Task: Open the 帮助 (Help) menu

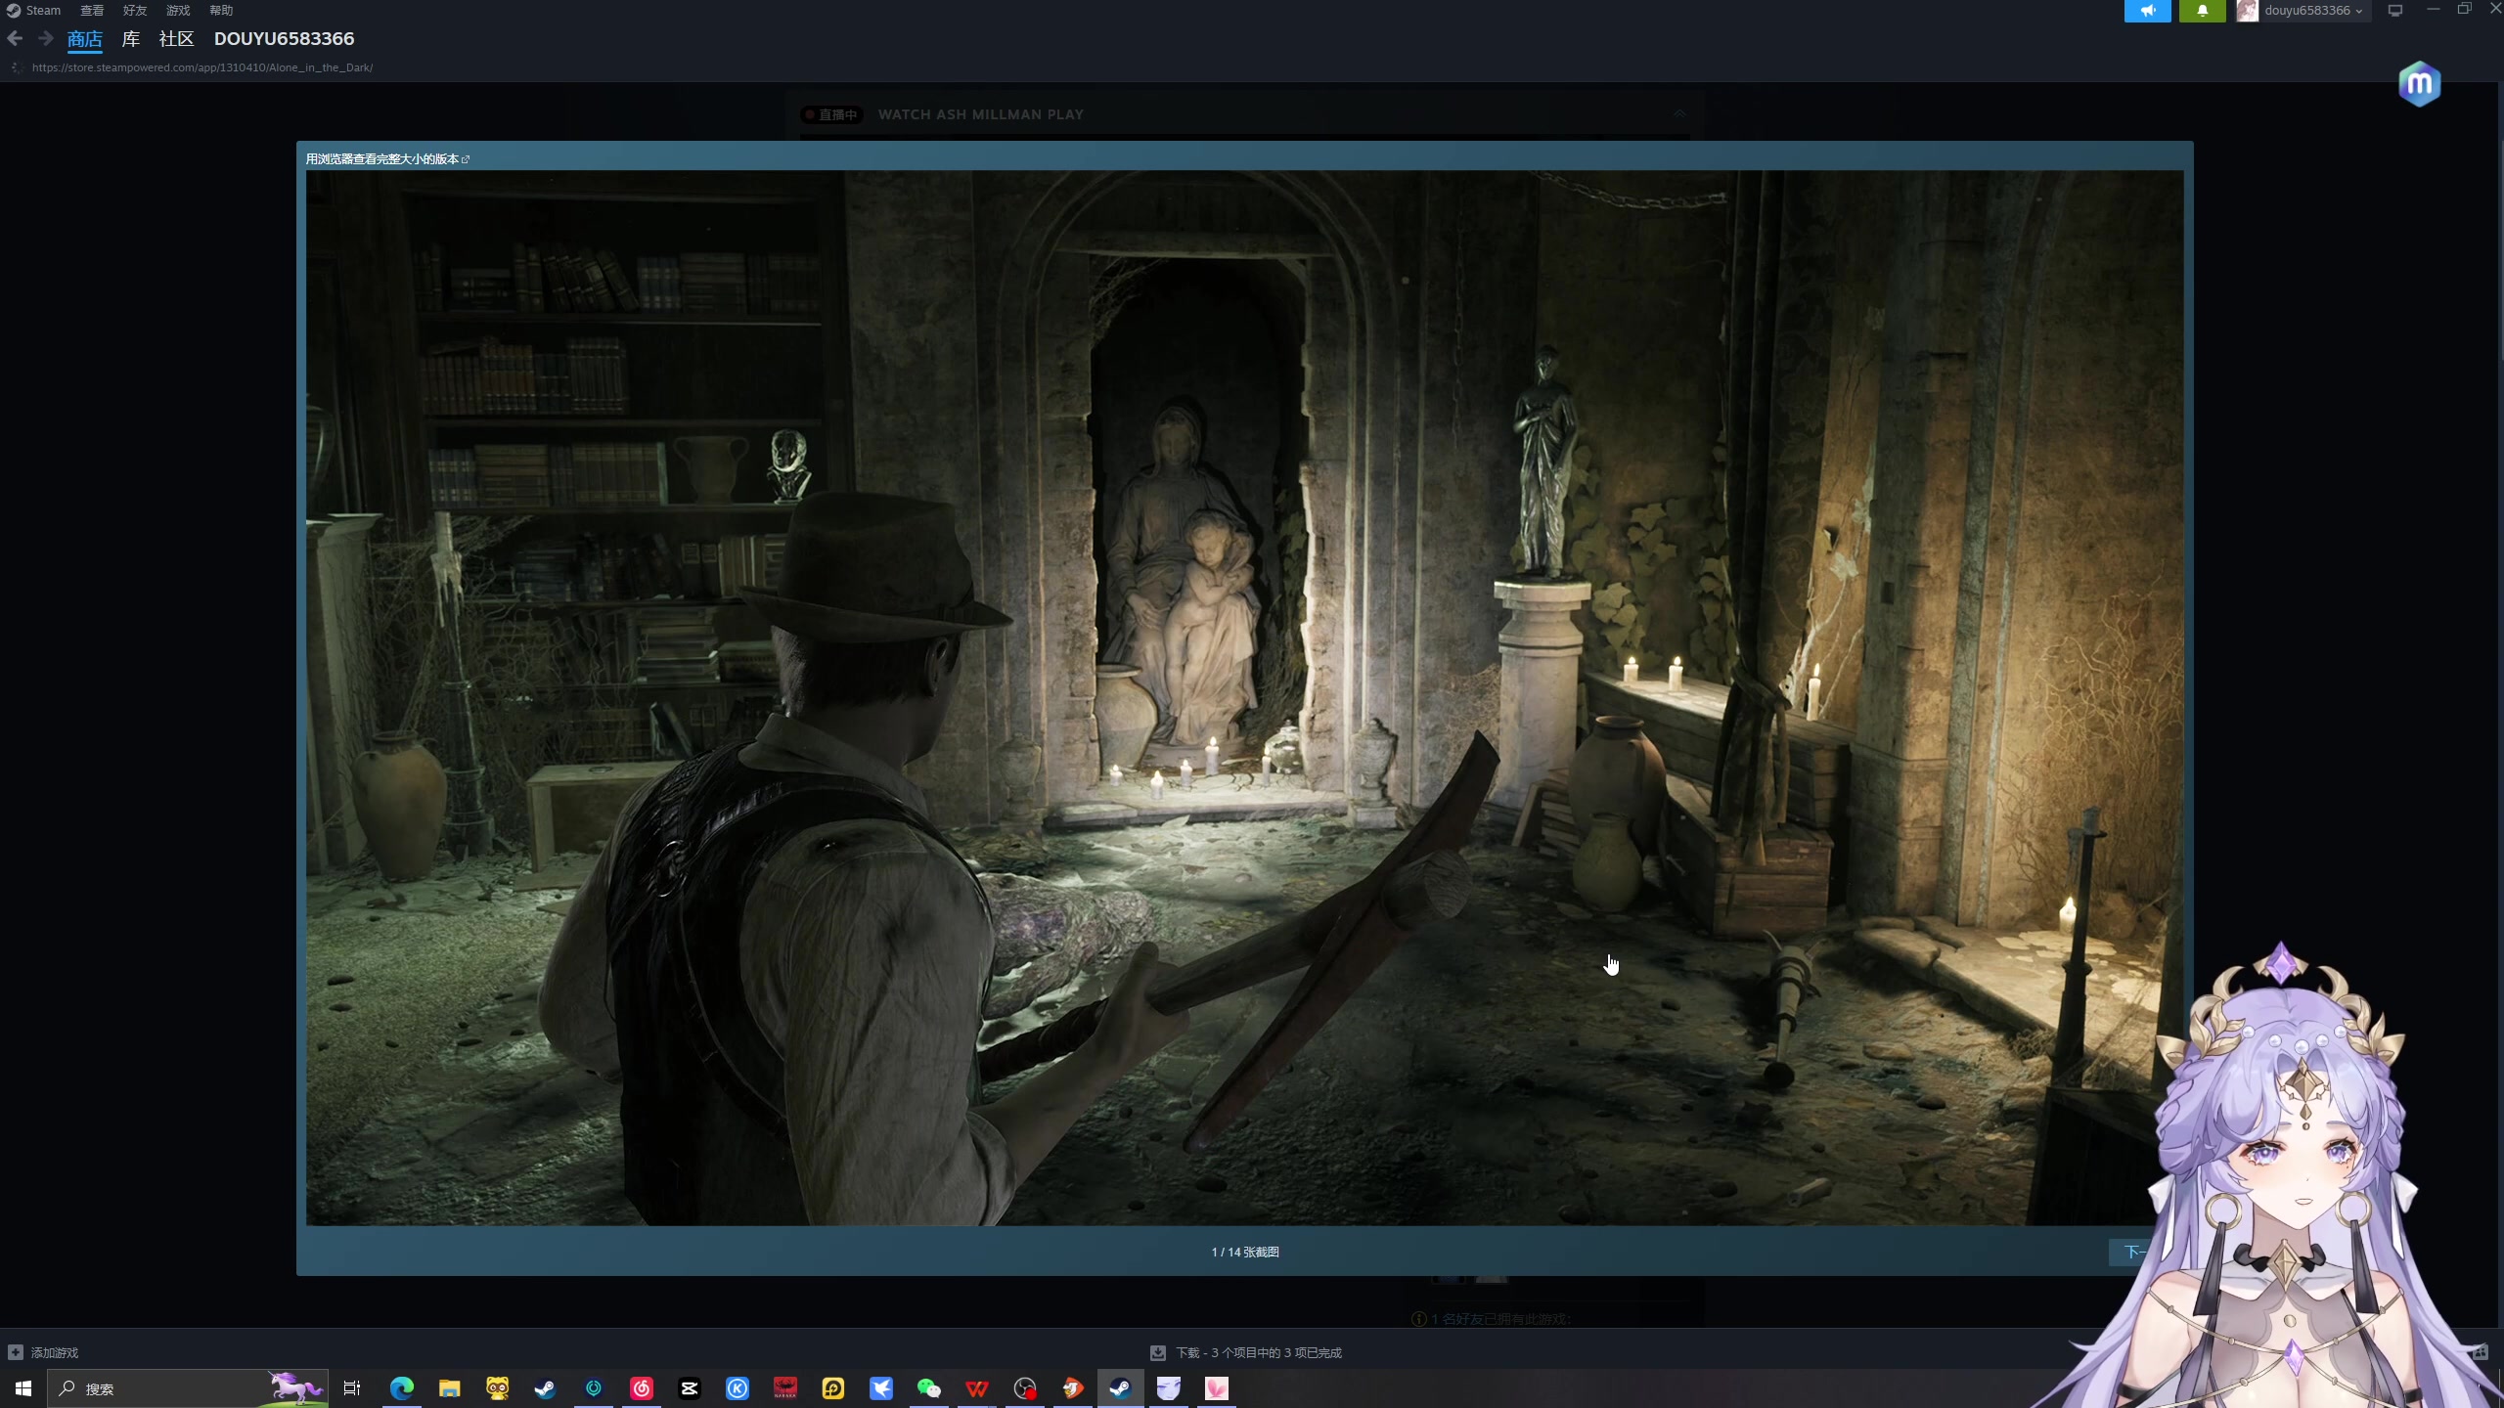Action: point(221,11)
